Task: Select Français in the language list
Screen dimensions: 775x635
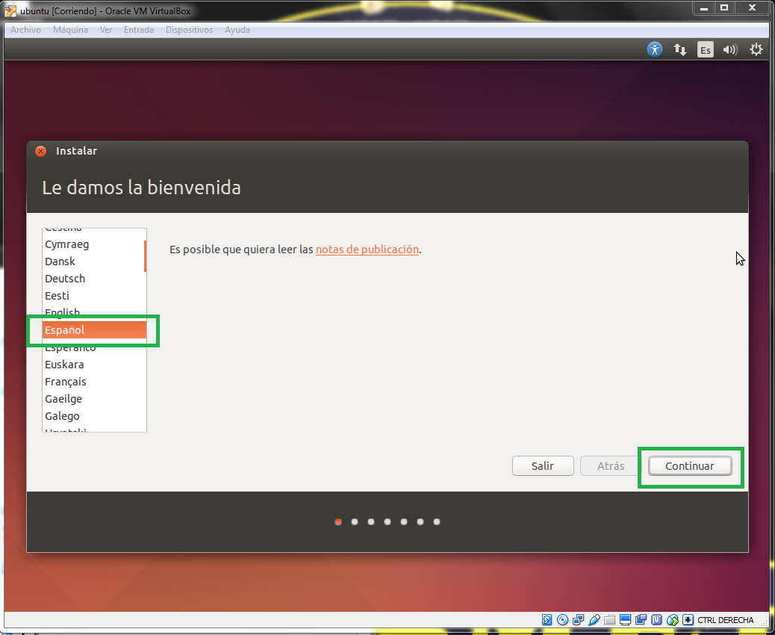Action: click(93, 382)
